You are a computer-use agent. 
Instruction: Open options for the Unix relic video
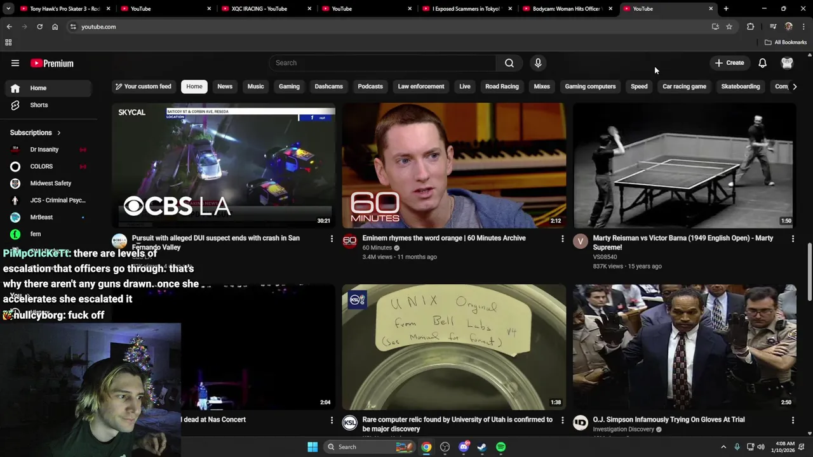[562, 420]
